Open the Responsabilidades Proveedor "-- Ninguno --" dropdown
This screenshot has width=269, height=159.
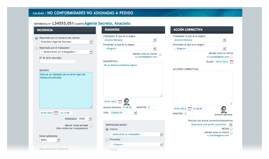(x=136, y=145)
